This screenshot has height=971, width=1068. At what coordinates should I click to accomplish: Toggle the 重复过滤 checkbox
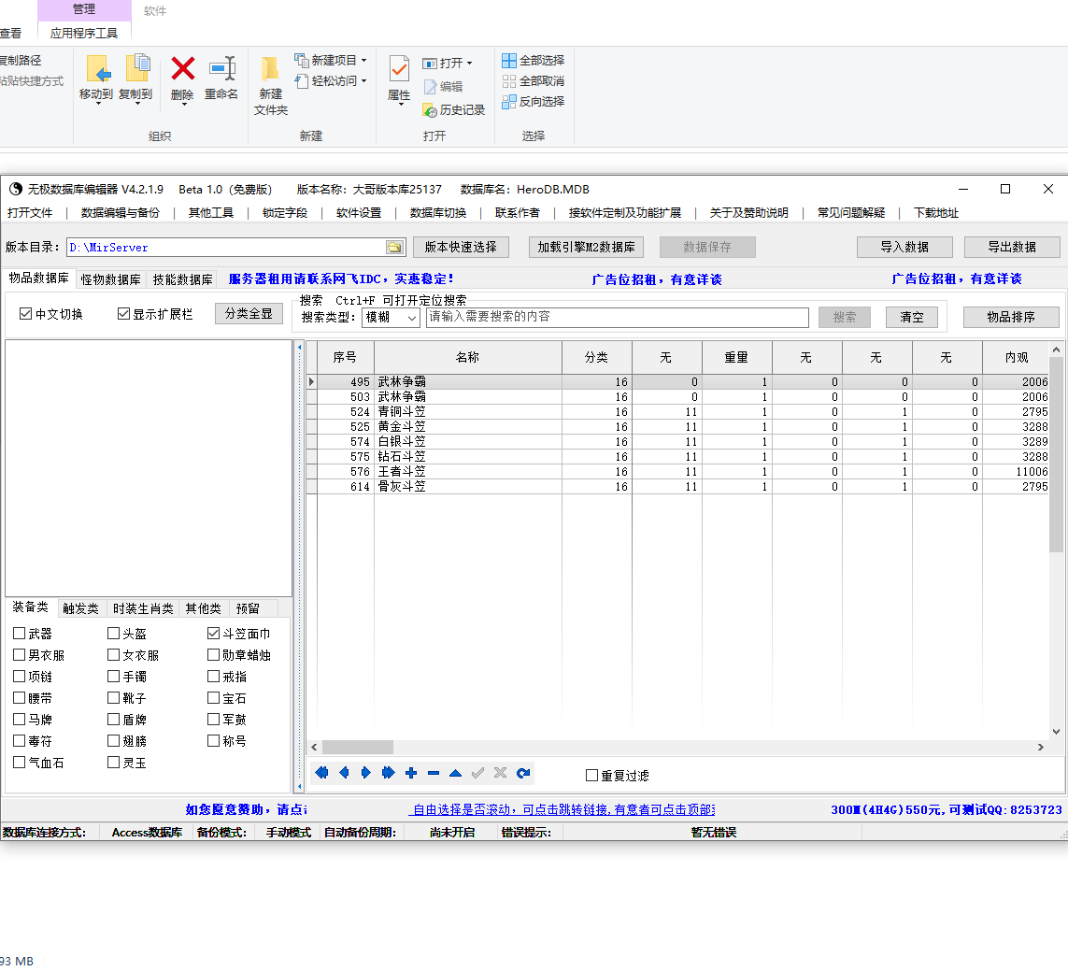591,776
